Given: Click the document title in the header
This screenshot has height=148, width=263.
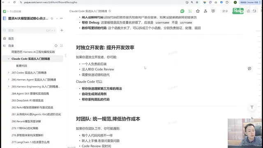Looking at the screenshot, I should pos(88,11).
